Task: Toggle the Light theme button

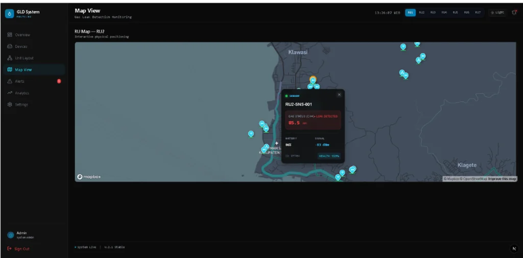Action: coord(497,12)
